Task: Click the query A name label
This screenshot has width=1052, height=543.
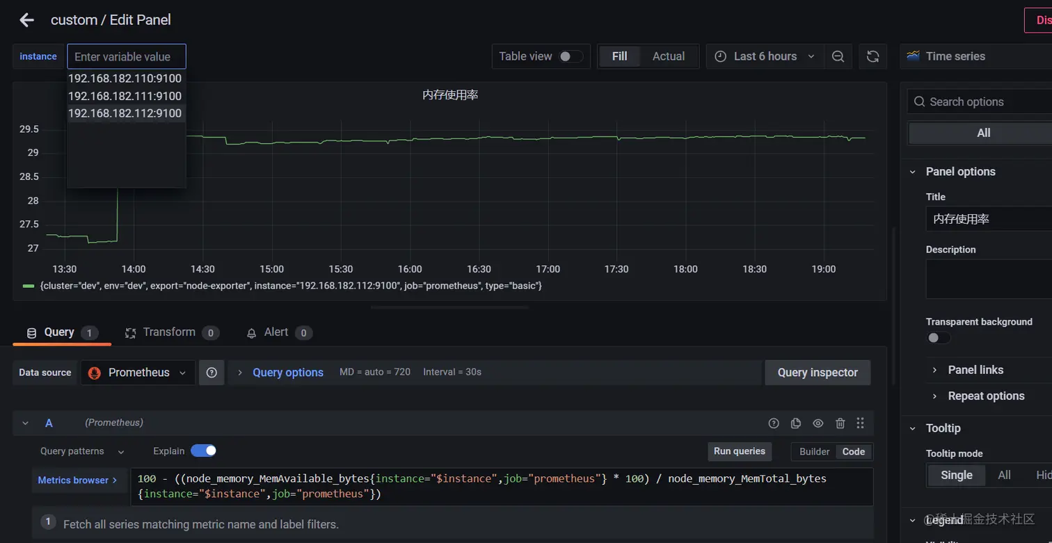Action: point(49,423)
